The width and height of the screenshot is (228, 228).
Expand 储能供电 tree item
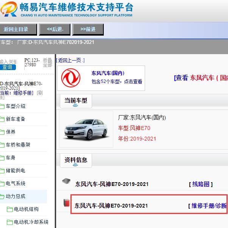[x=16, y=171]
